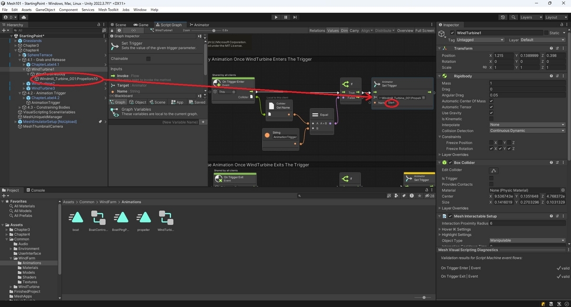The image size is (571, 307).
Task: Click the Edit Collider button icon
Action: tap(494, 170)
